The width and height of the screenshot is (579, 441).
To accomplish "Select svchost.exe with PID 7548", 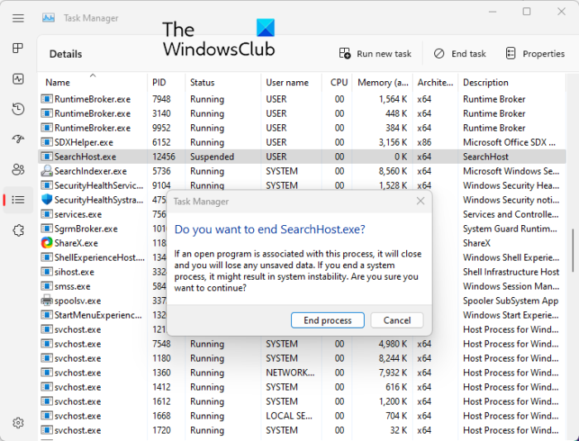I will [x=302, y=344].
